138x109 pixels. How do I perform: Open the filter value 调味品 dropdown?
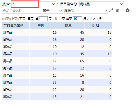coord(86,11)
